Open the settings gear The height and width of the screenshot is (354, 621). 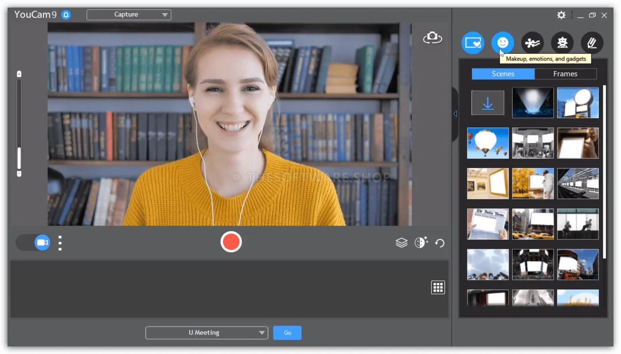click(x=561, y=15)
